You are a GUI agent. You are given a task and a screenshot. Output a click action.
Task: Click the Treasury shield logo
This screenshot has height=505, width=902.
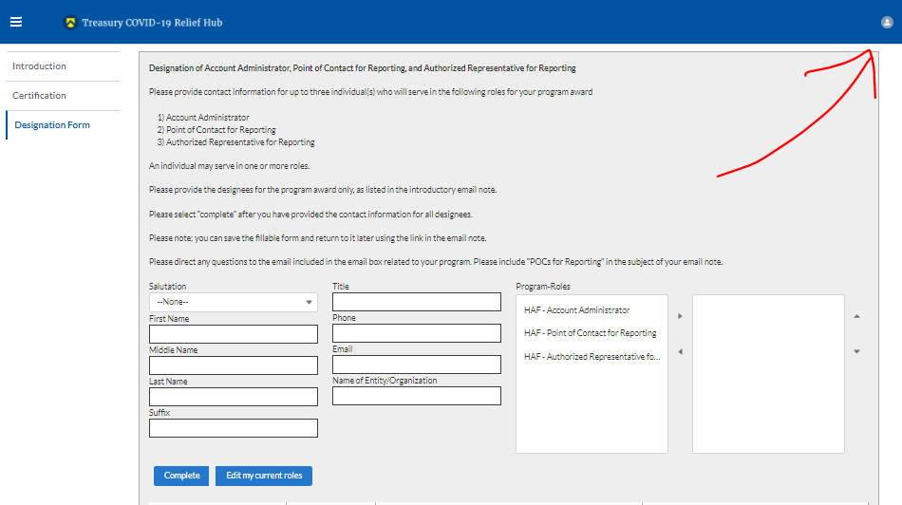70,23
